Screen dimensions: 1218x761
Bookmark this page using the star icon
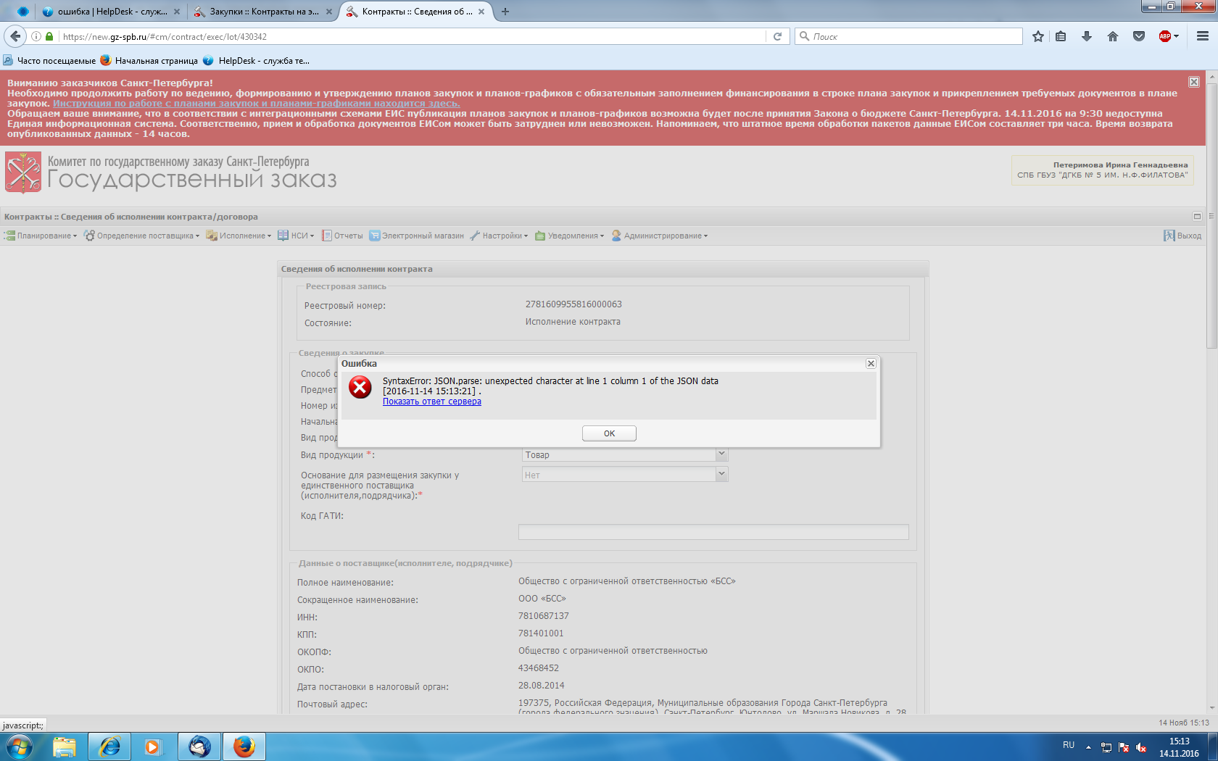pyautogui.click(x=1038, y=36)
